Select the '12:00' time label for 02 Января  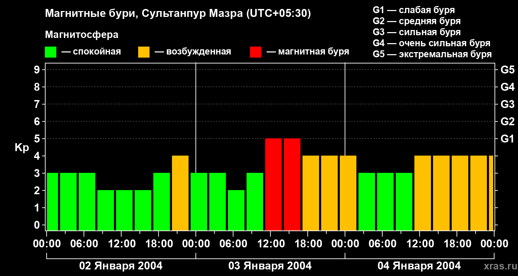[x=121, y=244]
